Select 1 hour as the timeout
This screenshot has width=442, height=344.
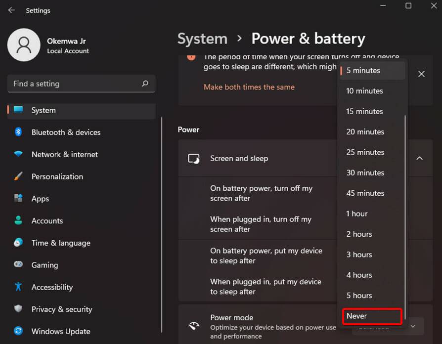(x=356, y=214)
